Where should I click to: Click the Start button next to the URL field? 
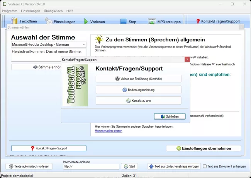(129, 166)
